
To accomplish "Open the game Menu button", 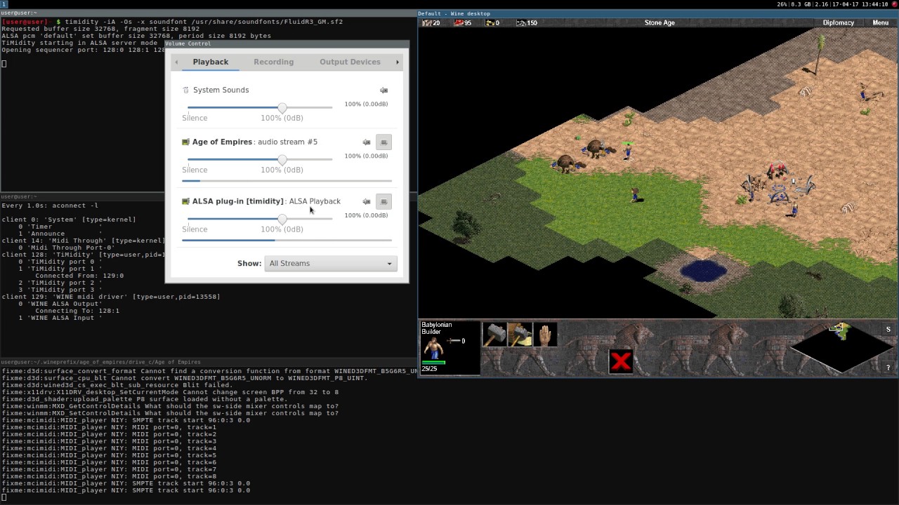I will 880,22.
